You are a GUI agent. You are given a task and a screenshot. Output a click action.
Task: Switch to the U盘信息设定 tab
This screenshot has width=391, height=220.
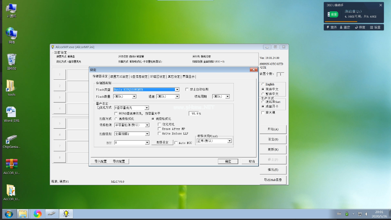[x=139, y=77]
